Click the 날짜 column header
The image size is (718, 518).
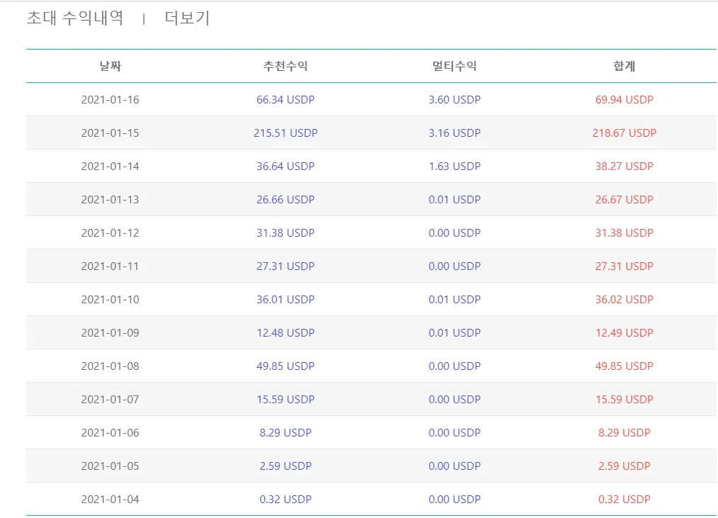111,66
